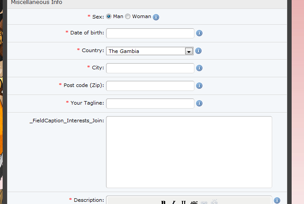Click the info icon next to Description

(x=277, y=200)
